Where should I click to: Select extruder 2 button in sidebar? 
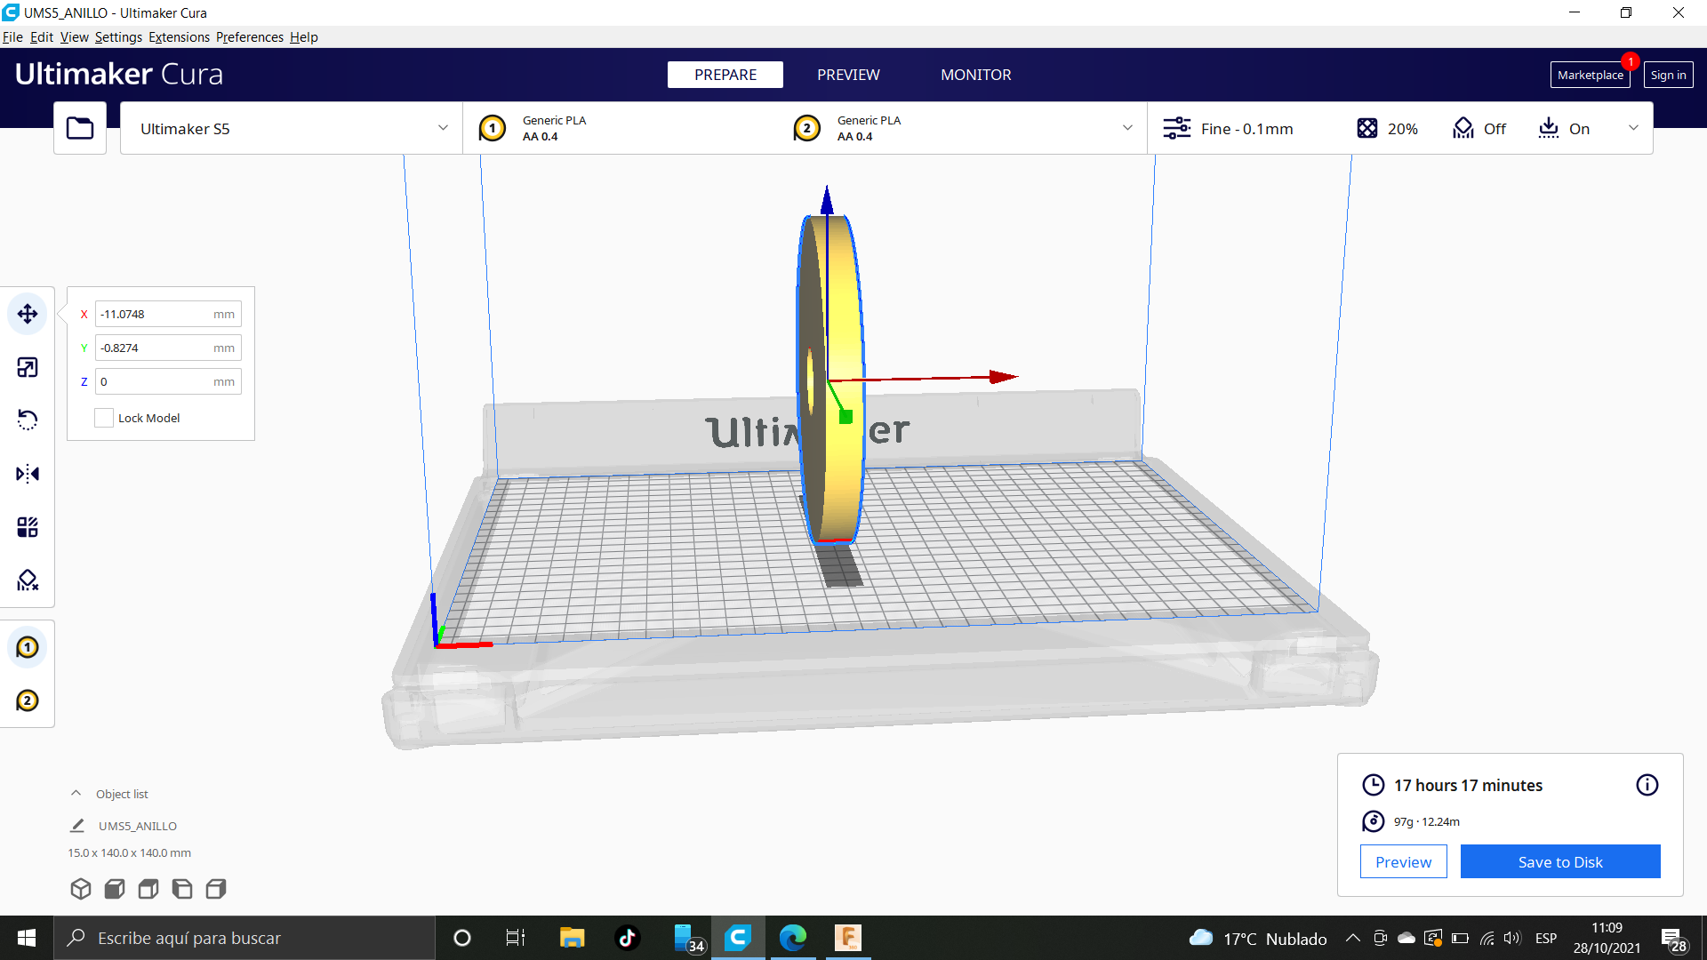pos(28,700)
